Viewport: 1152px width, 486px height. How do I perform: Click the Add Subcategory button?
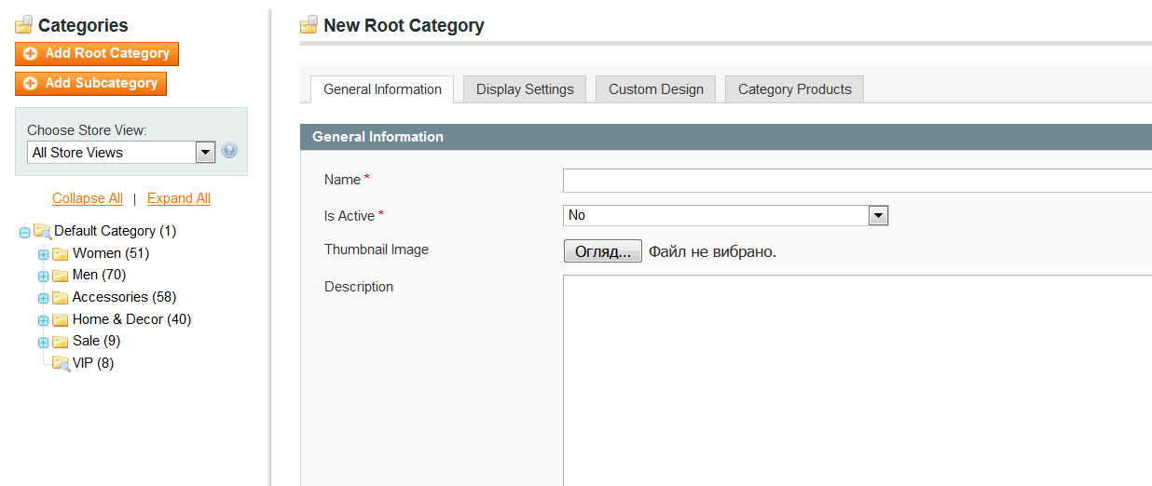pyautogui.click(x=91, y=84)
